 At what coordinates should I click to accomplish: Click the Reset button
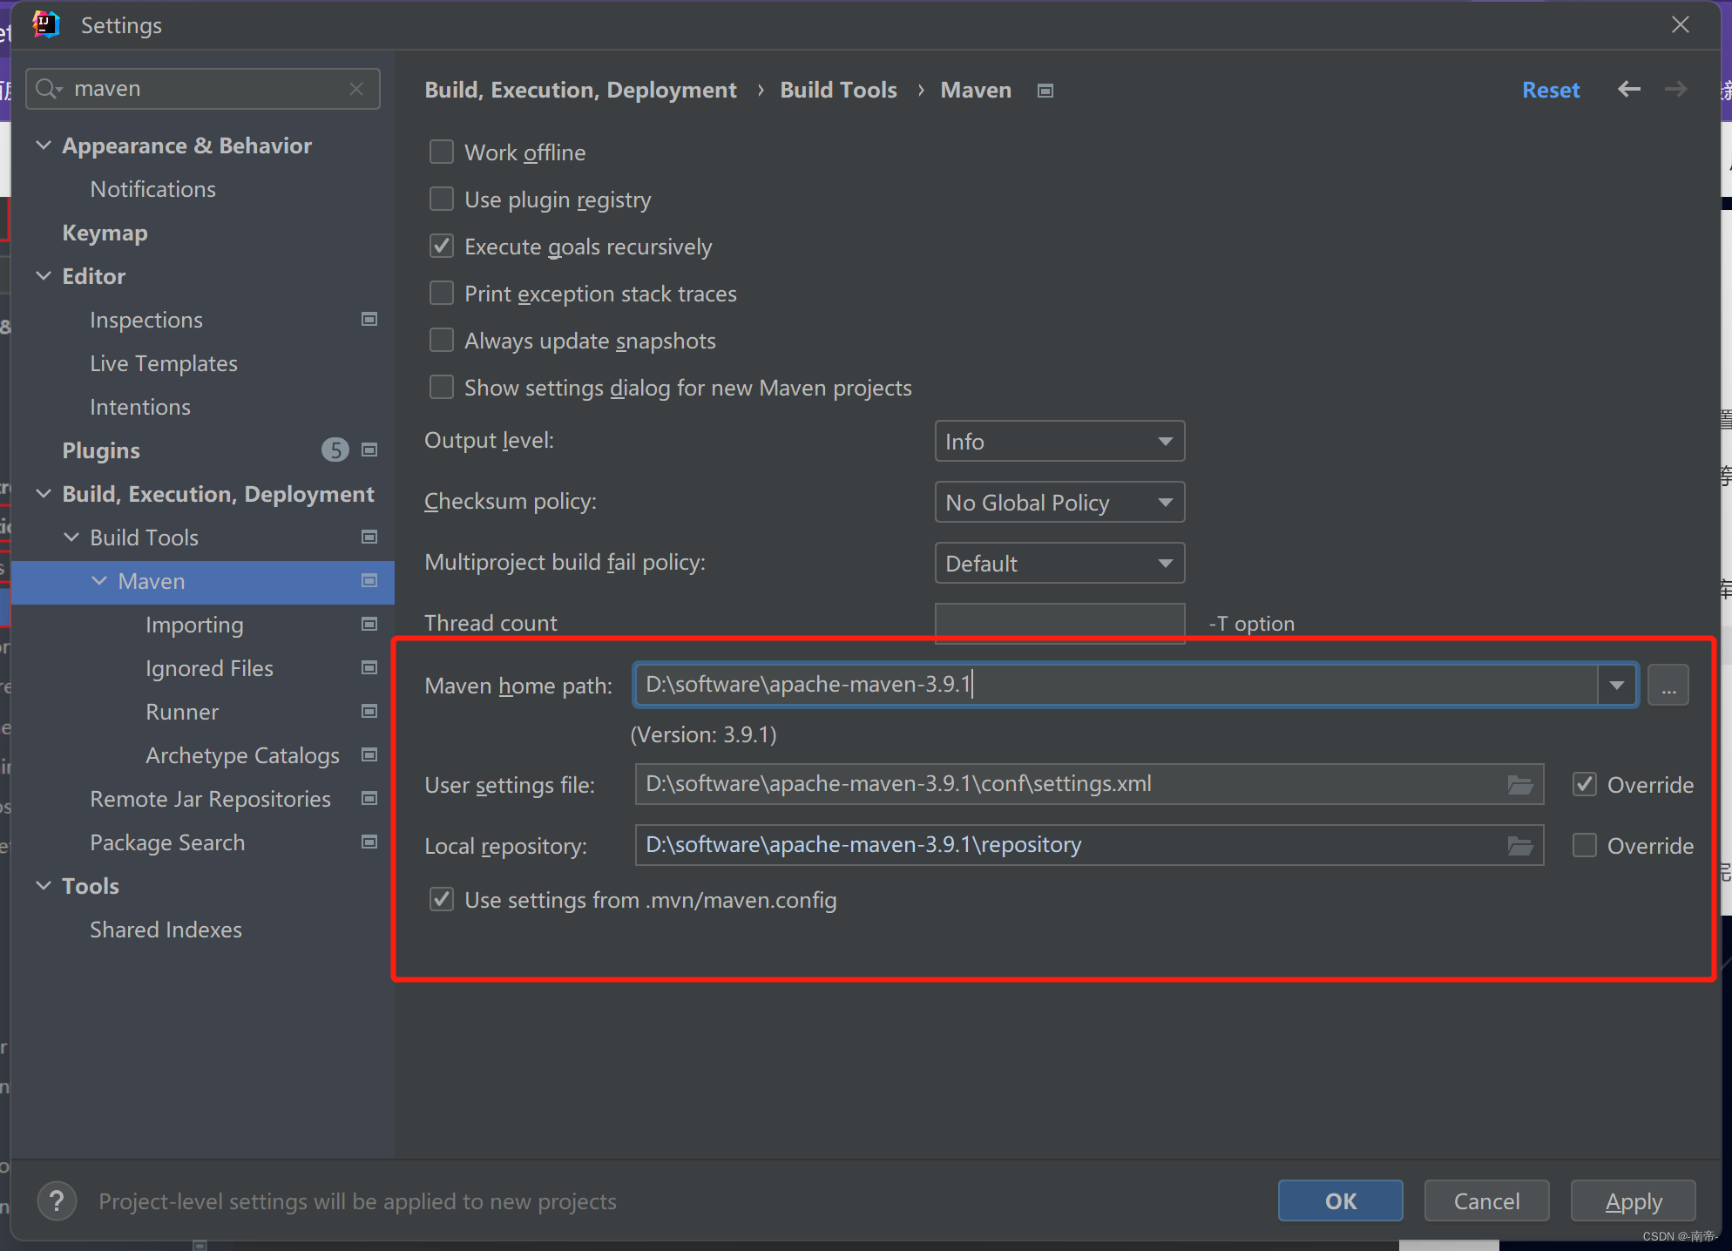tap(1551, 90)
